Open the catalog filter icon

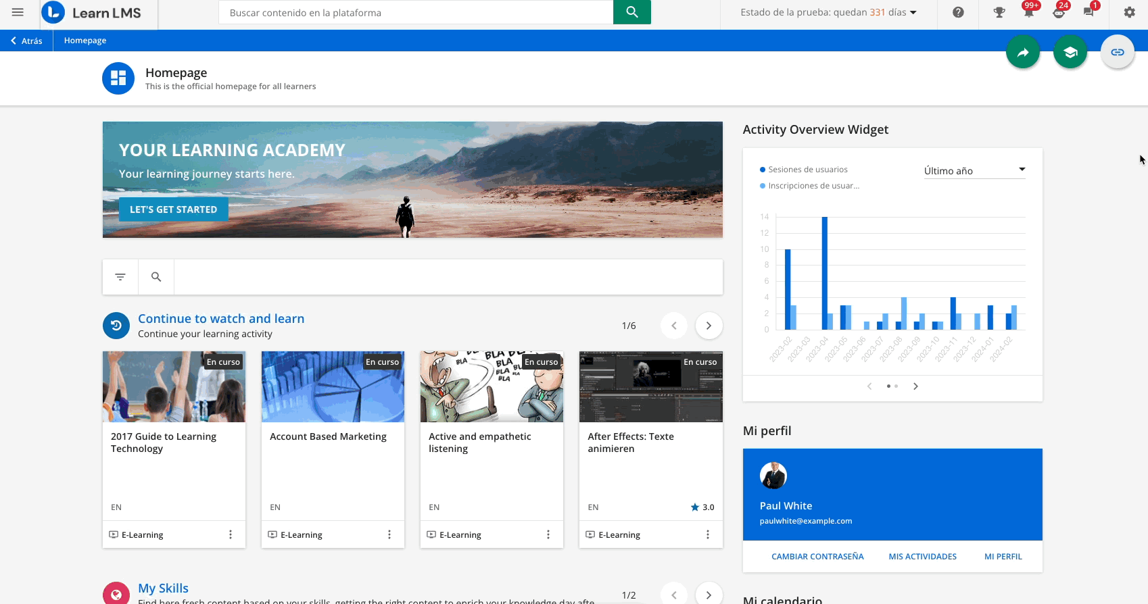pyautogui.click(x=120, y=277)
